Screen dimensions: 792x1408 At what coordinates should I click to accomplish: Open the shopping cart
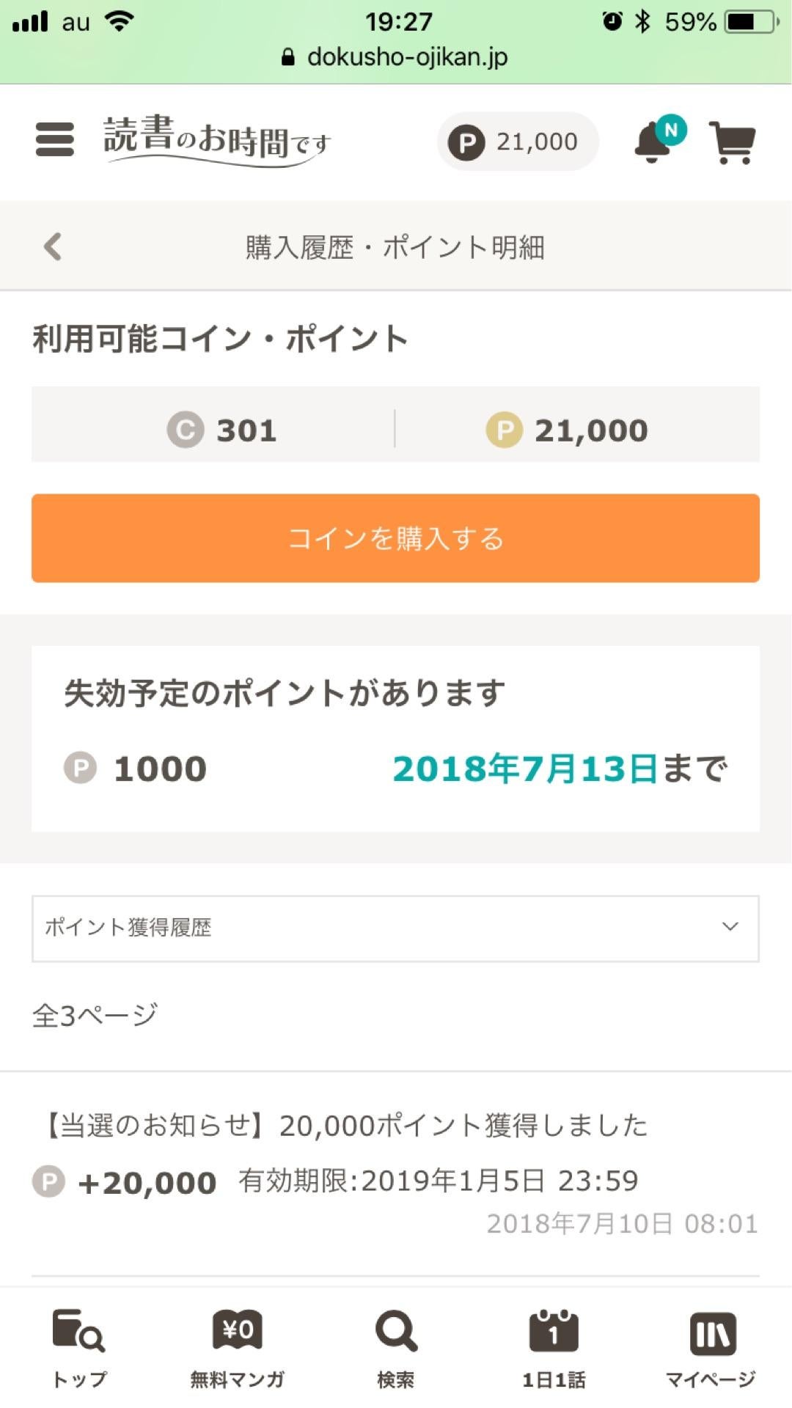pos(732,142)
